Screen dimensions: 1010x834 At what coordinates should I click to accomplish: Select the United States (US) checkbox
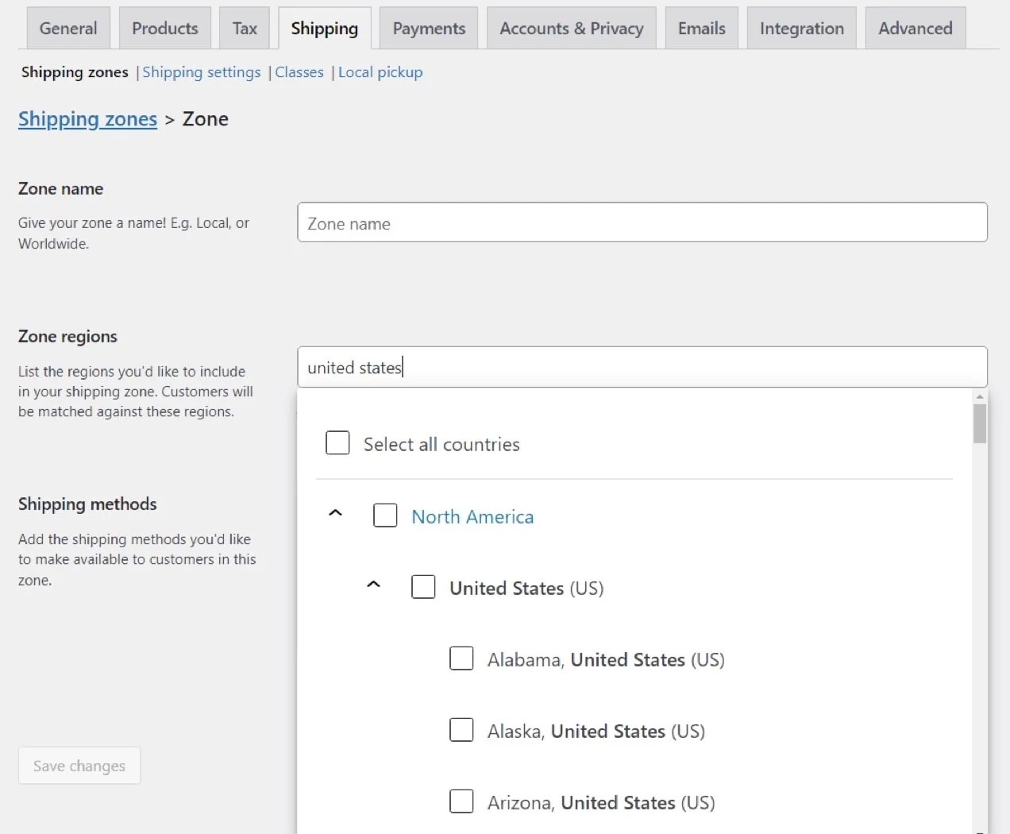coord(423,587)
